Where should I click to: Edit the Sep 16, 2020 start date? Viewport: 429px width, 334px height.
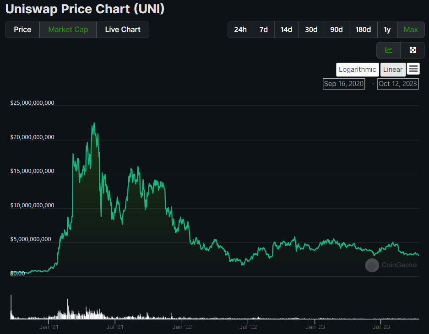pos(344,84)
